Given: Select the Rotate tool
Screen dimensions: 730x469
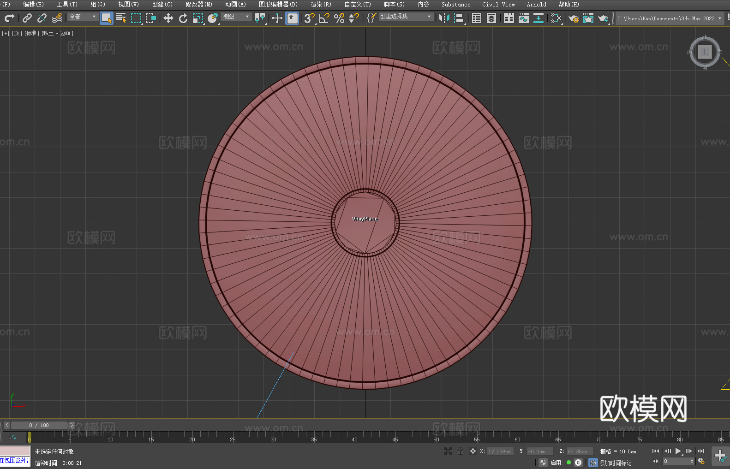Looking at the screenshot, I should (x=183, y=18).
